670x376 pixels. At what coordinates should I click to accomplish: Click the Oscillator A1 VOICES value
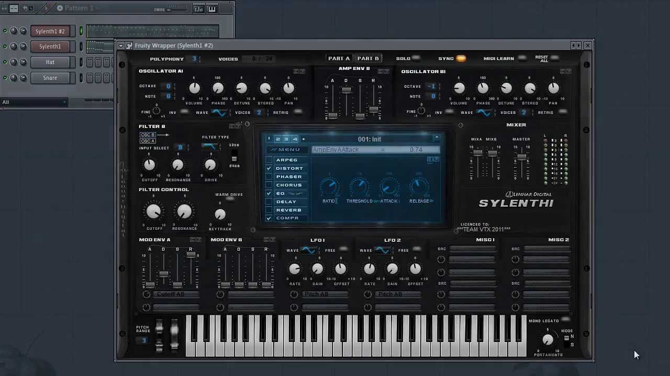[259, 112]
